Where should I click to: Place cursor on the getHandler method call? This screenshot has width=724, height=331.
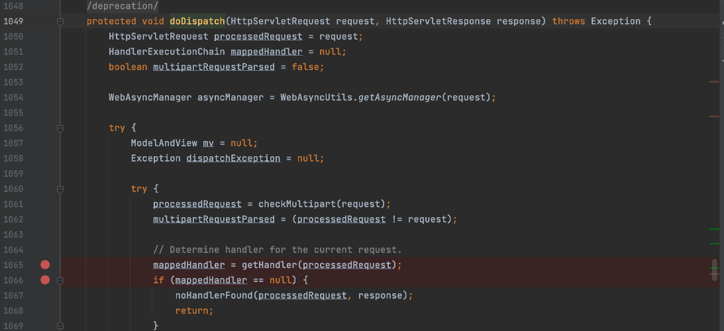268,265
